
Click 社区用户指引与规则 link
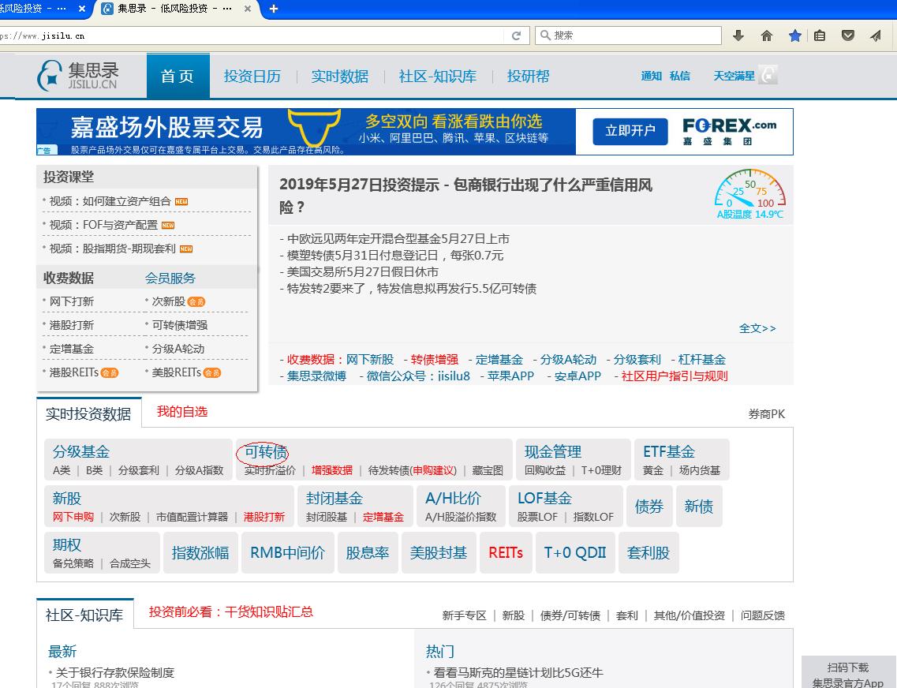675,376
